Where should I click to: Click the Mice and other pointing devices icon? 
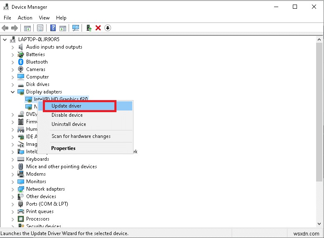(x=21, y=167)
